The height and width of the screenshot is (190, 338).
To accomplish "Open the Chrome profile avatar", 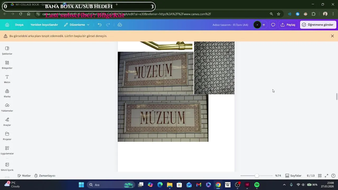I will (x=325, y=14).
